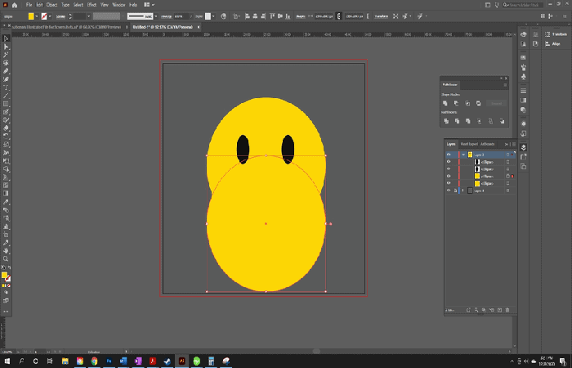The width and height of the screenshot is (572, 368).
Task: Click the Trim pathfinder icon
Action: [457, 121]
